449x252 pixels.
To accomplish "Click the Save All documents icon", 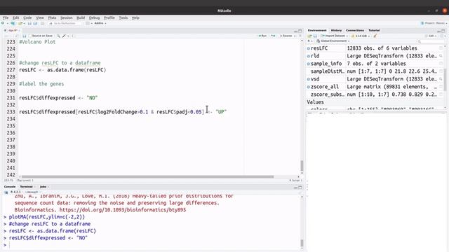I will point(35,23).
